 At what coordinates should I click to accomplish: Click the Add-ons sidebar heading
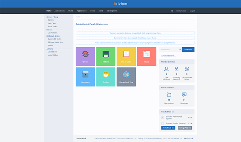pyautogui.click(x=49, y=49)
